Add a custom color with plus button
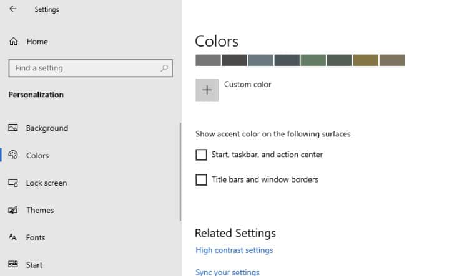This screenshot has height=276, width=457. click(207, 90)
